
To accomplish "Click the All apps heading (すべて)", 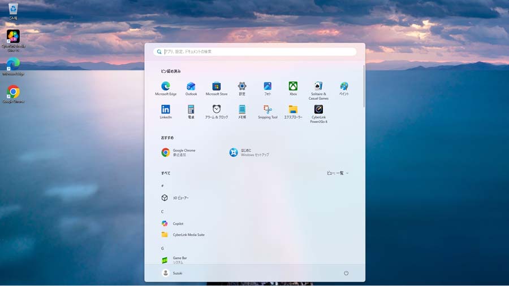I will (x=166, y=173).
